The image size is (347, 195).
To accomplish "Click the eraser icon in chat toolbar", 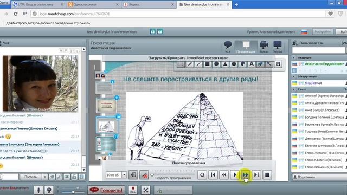I will pyautogui.click(x=52, y=177).
